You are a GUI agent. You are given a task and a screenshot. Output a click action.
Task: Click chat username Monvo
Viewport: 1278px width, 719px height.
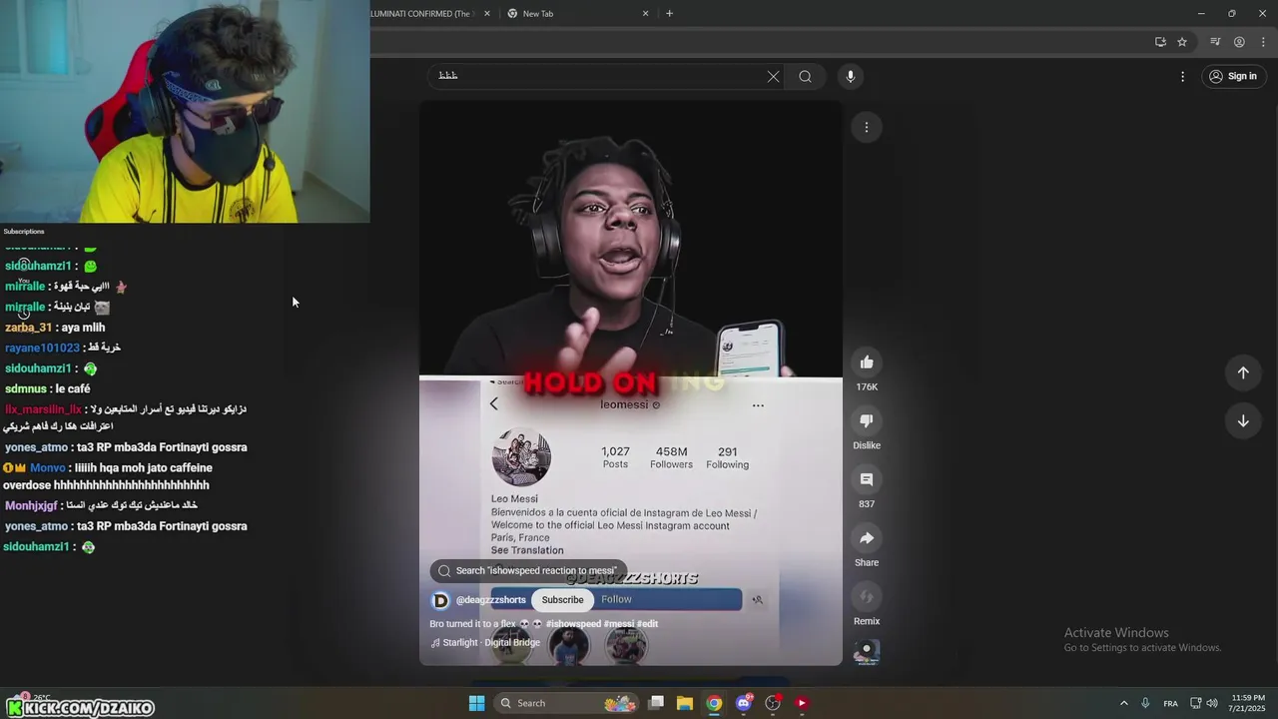[x=47, y=467]
